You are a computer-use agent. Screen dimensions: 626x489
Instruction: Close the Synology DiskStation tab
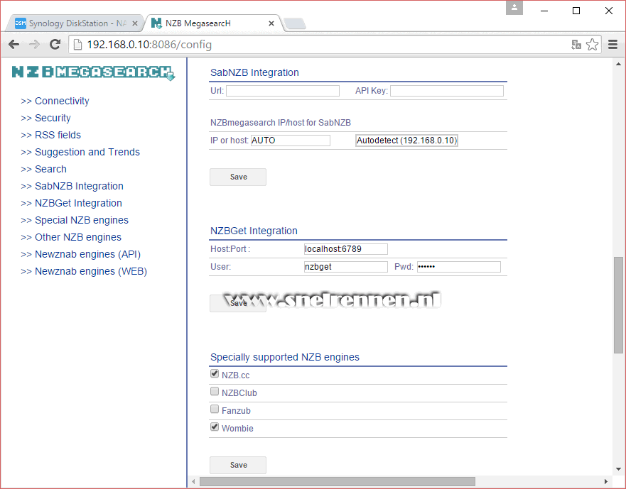[x=135, y=23]
